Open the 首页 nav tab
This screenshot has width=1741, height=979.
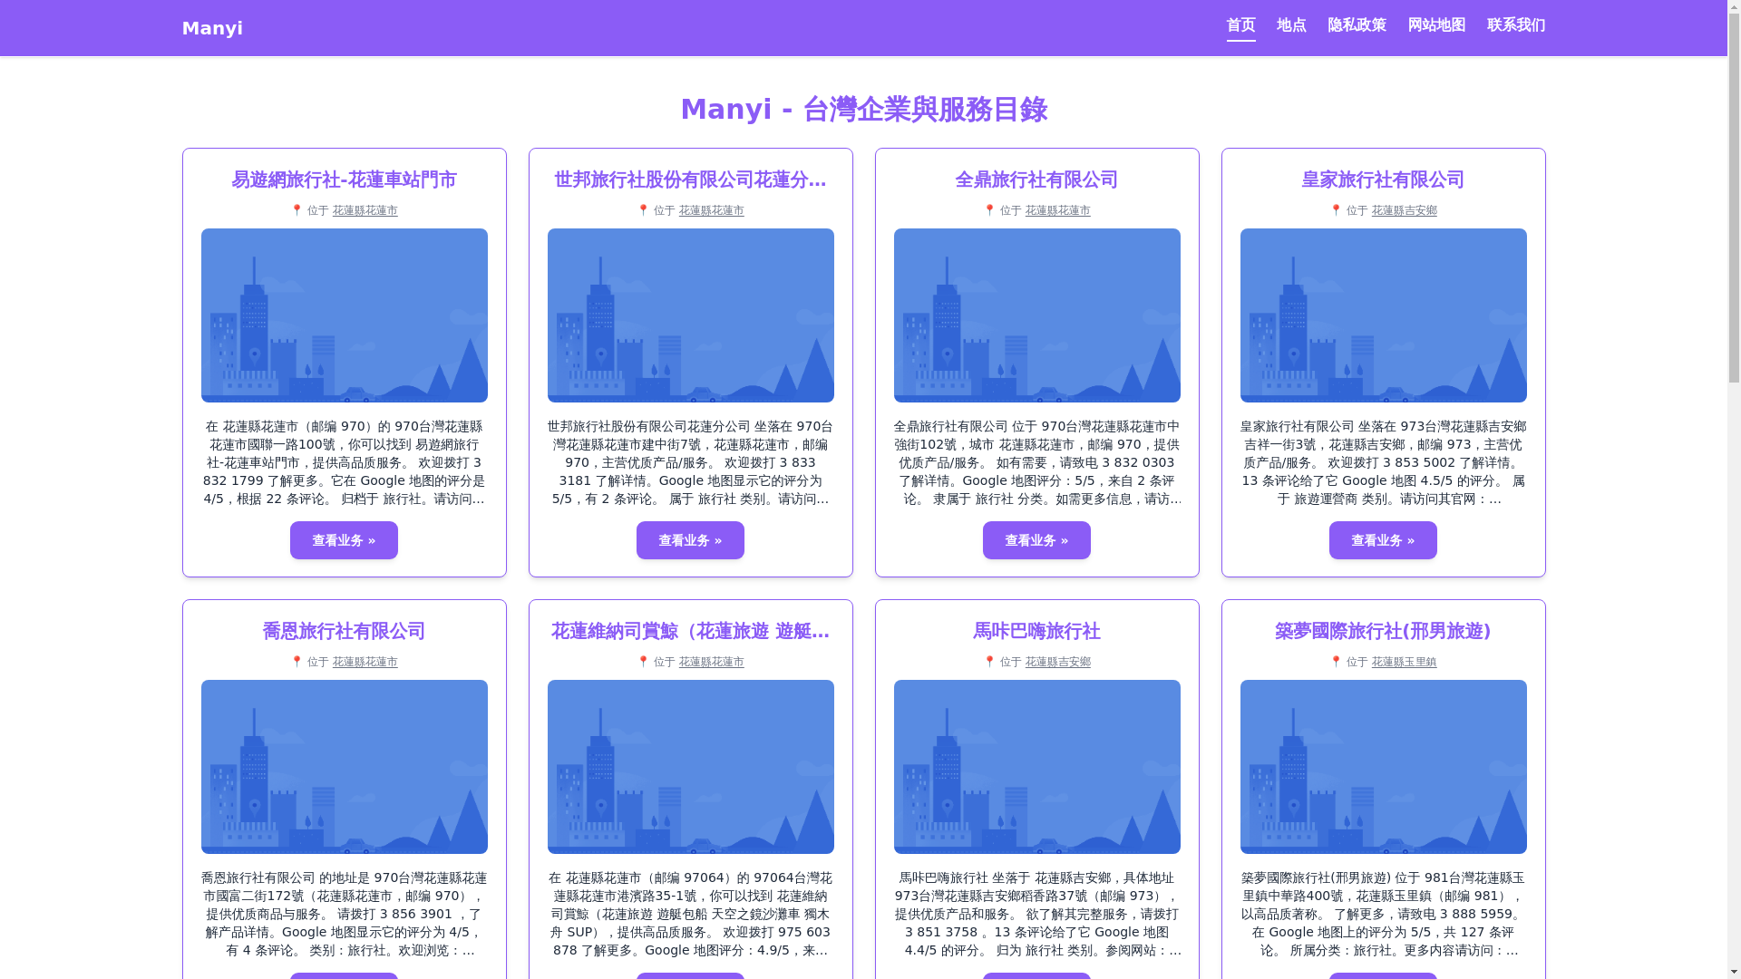click(x=1240, y=25)
